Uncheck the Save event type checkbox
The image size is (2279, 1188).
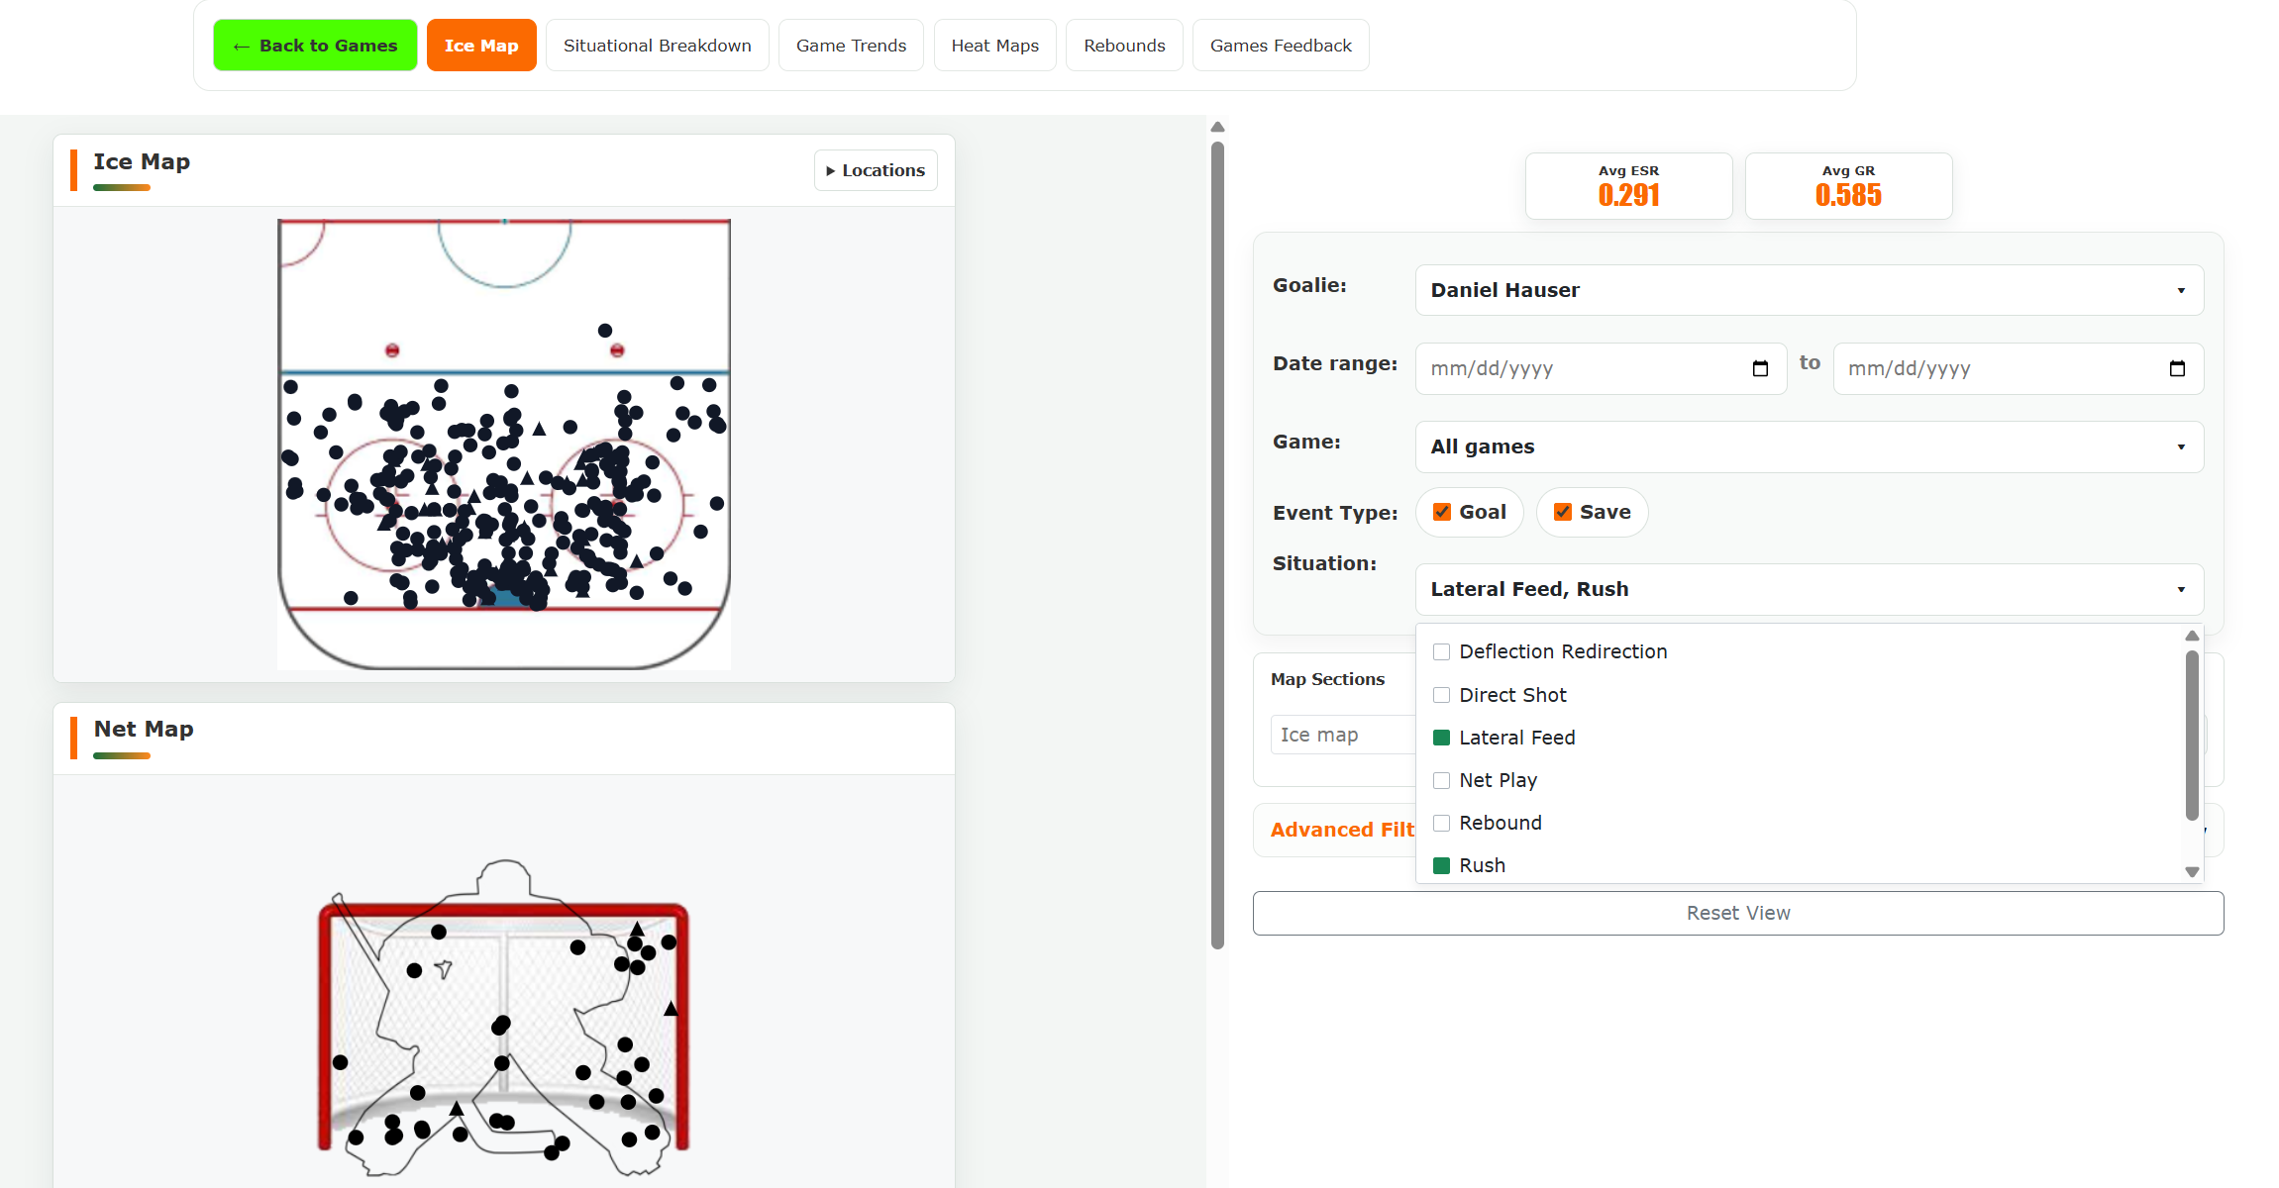click(x=1563, y=512)
